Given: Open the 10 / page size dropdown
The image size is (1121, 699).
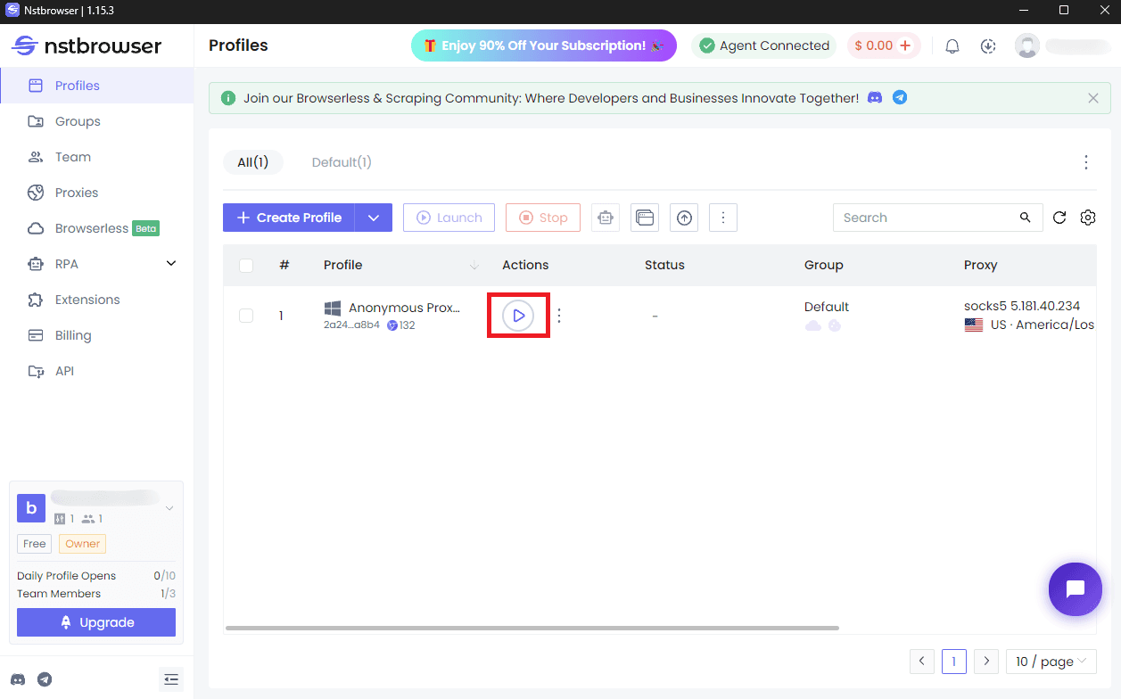Looking at the screenshot, I should pos(1051,661).
